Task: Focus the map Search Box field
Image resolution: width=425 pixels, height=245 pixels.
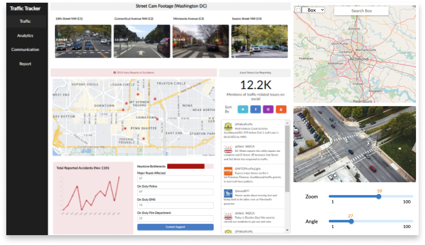Action: (x=361, y=11)
